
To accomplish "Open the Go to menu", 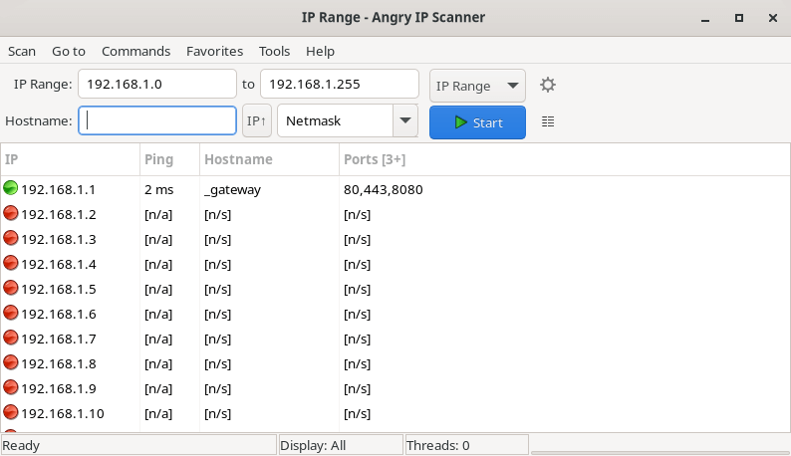I will click(x=69, y=51).
